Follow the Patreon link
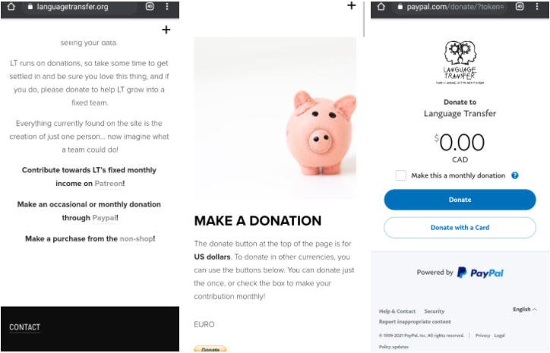The width and height of the screenshot is (550, 353). click(109, 184)
